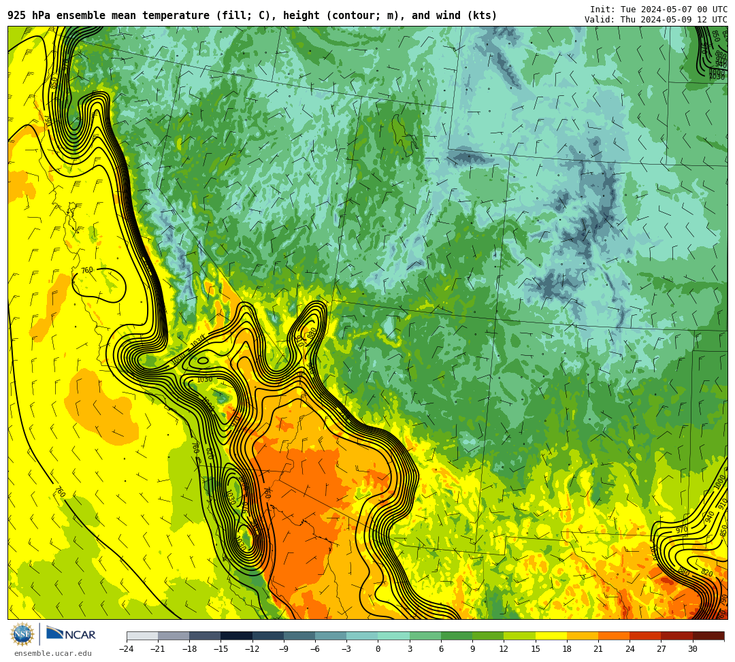Pick the colorbar swatch between −6 and −3

331,635
